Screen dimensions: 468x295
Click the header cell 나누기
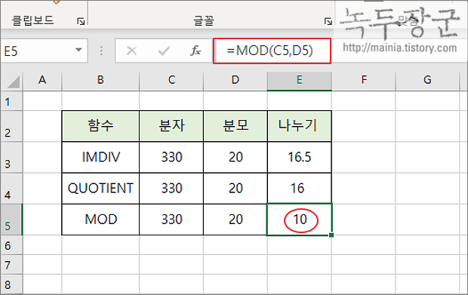coord(300,126)
